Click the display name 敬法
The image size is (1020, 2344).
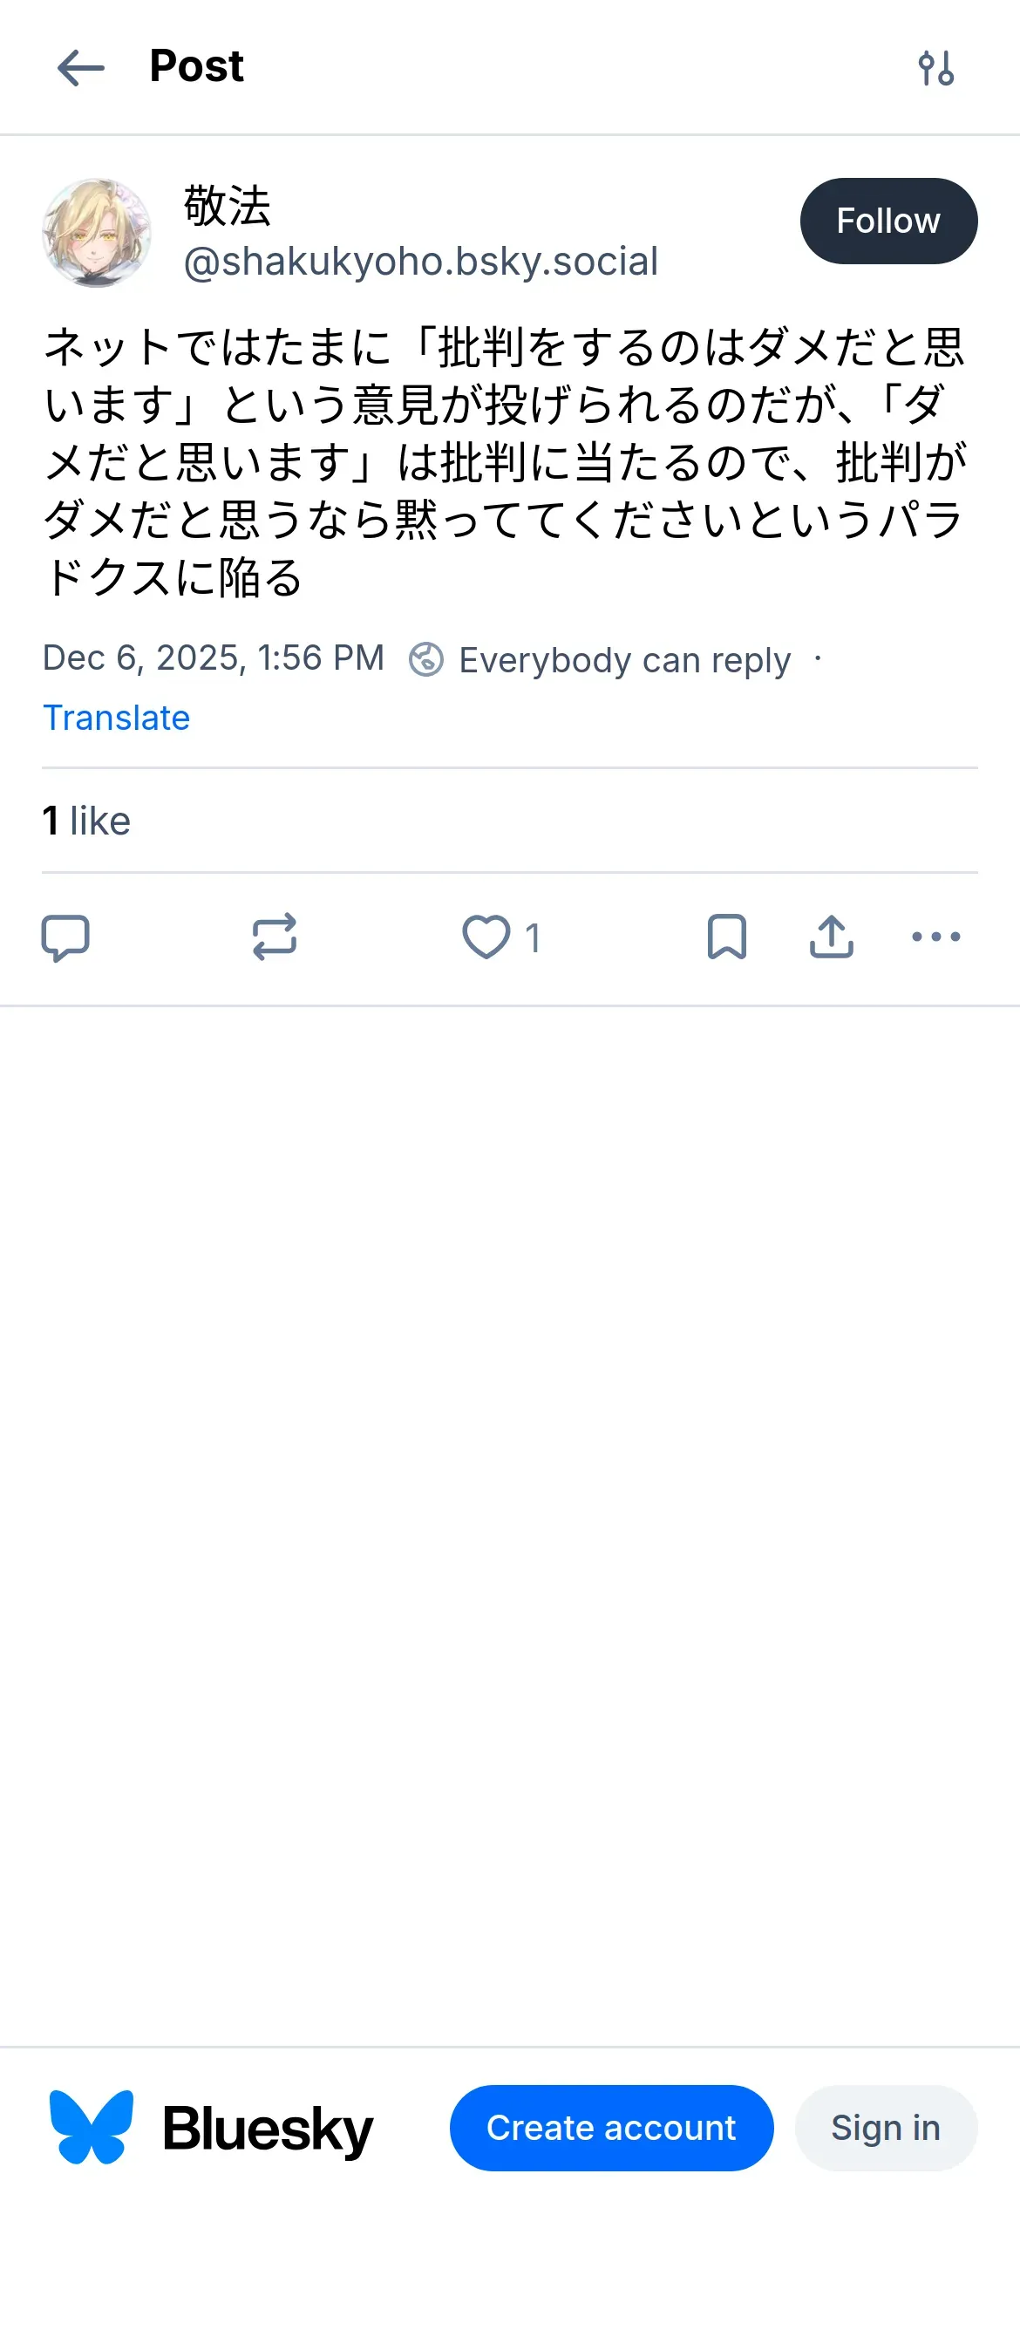point(228,206)
